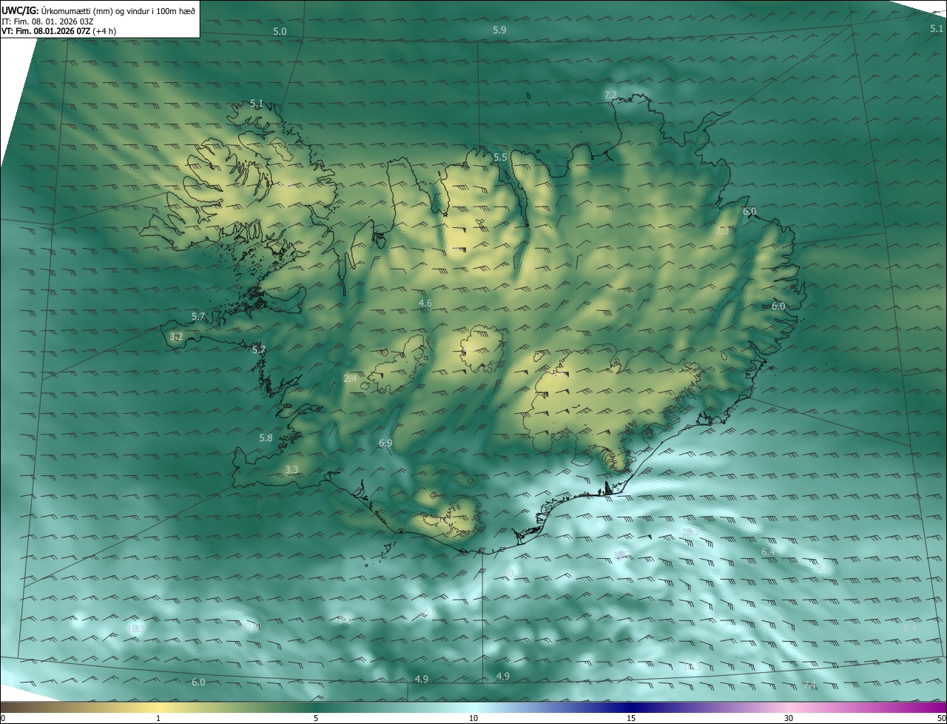This screenshot has width=947, height=724.
Task: Click the '3.3' value on the southwest peninsula
Action: pos(291,470)
